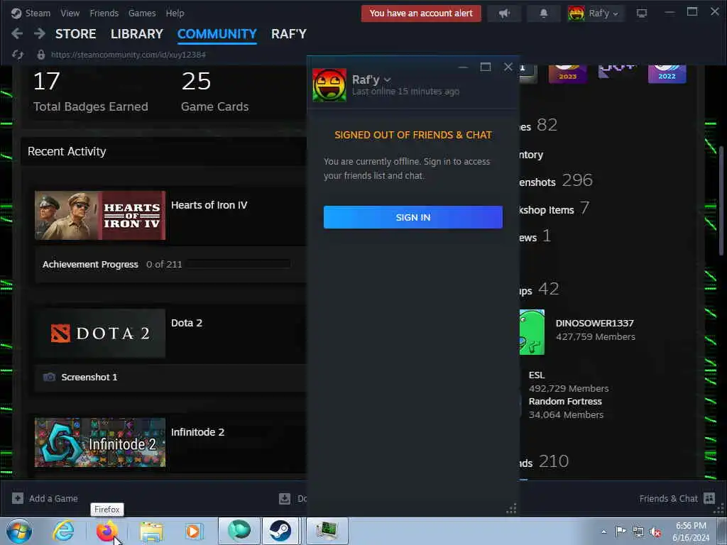Click the 17 Total Badges Earned stat
The image size is (727, 545).
(90, 92)
